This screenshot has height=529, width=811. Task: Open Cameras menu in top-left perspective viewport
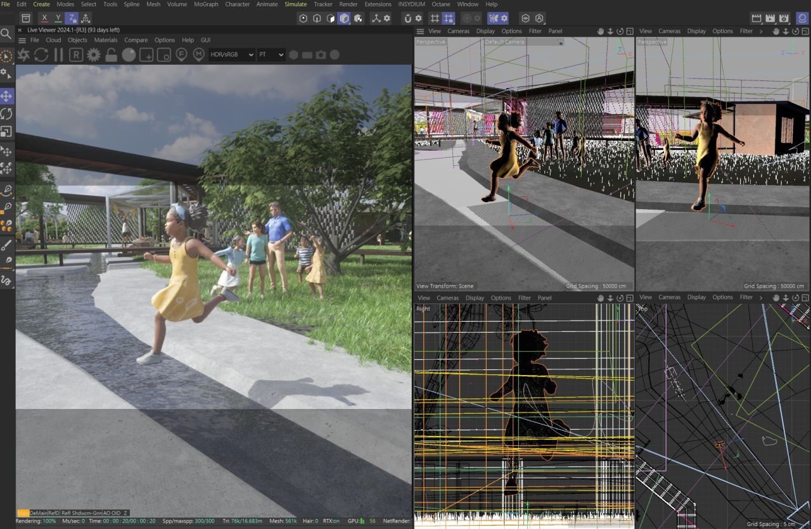coord(458,31)
